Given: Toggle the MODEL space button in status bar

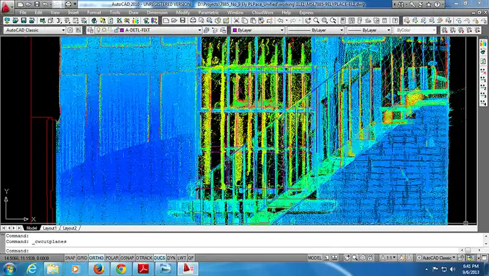Looking at the screenshot, I should click(314, 258).
